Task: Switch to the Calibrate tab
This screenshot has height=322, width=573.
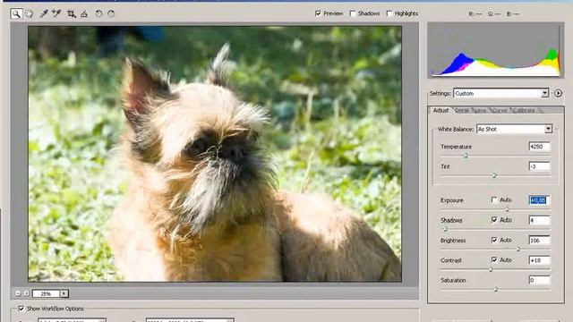Action: coord(524,110)
